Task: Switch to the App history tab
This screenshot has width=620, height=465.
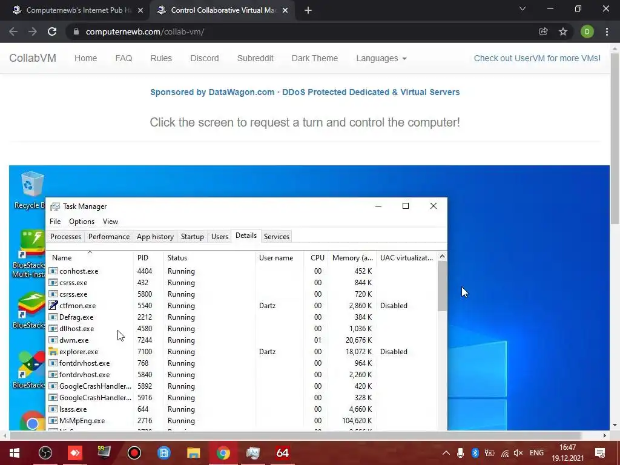Action: pyautogui.click(x=155, y=237)
